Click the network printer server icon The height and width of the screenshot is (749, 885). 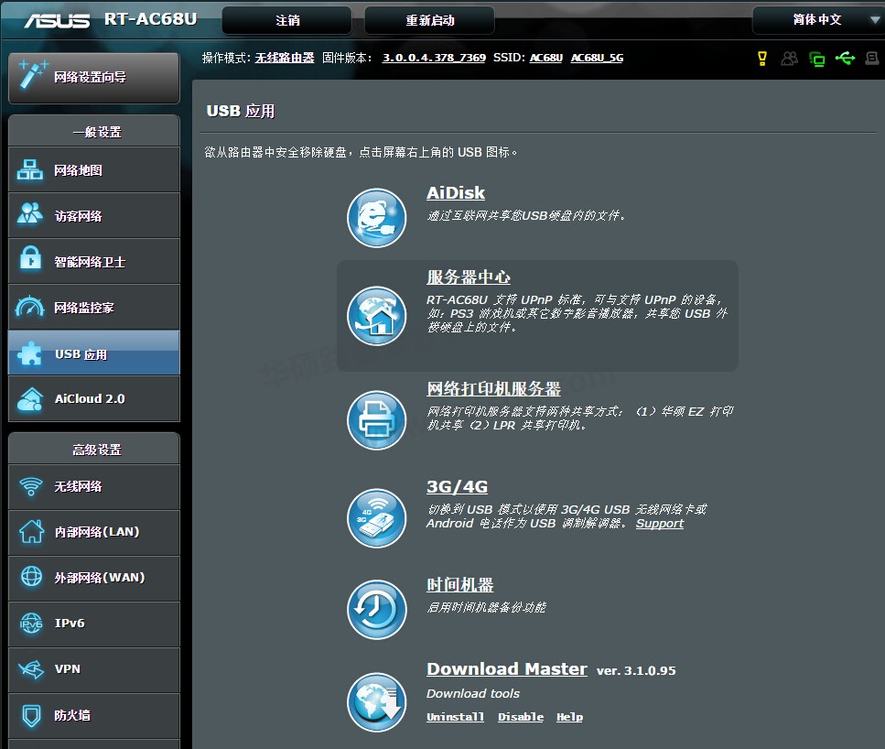coord(376,420)
